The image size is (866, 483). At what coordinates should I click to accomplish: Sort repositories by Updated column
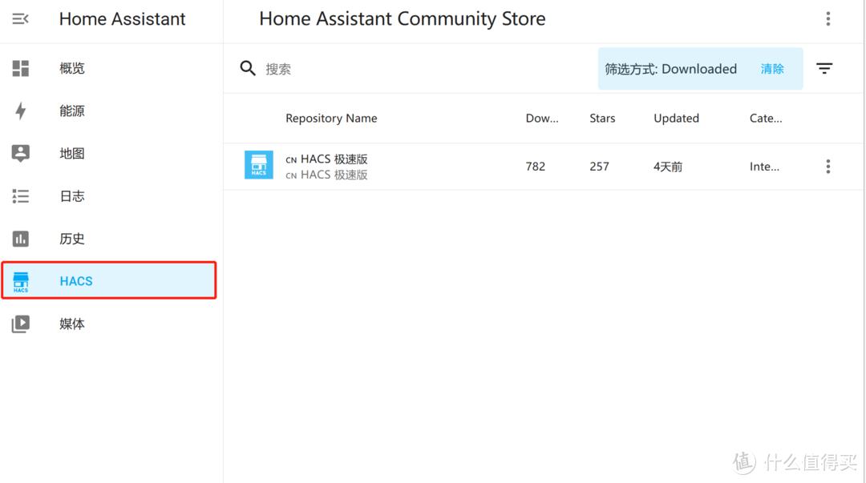click(x=675, y=118)
